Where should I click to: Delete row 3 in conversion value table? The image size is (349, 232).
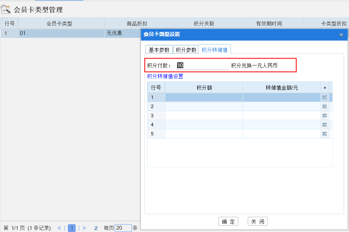point(324,116)
